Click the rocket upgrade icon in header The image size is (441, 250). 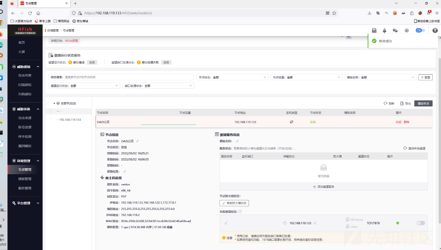[x=384, y=31]
